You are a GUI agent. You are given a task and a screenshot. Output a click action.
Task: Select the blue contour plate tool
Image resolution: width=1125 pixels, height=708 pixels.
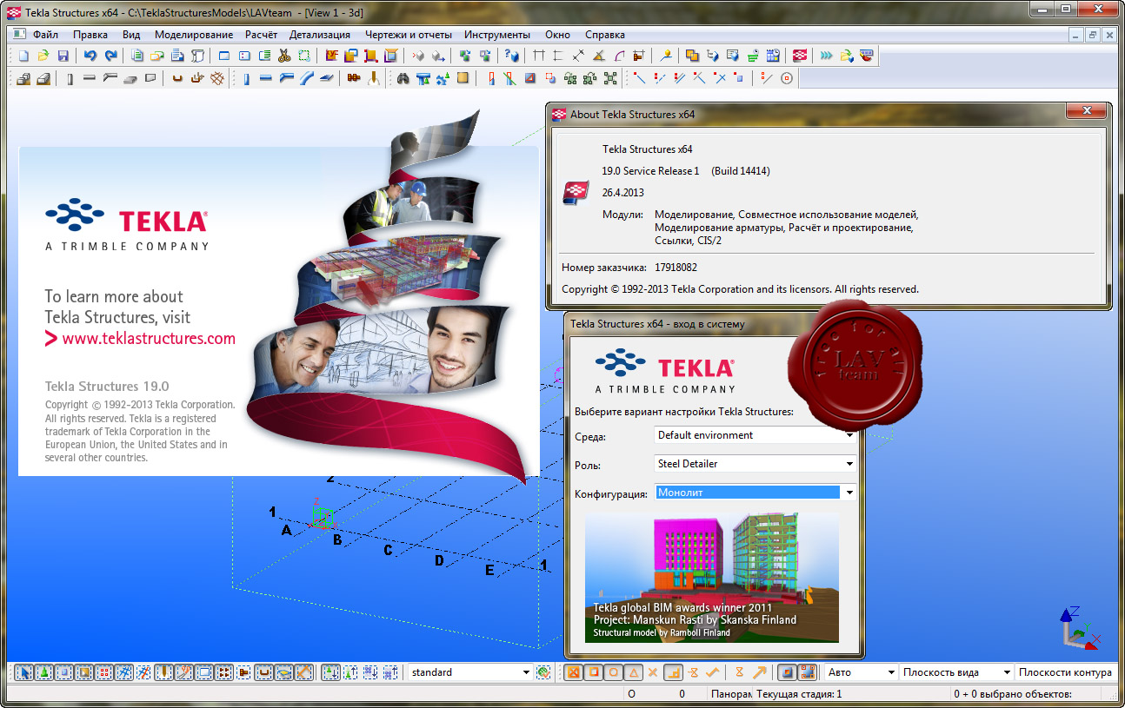(x=325, y=78)
